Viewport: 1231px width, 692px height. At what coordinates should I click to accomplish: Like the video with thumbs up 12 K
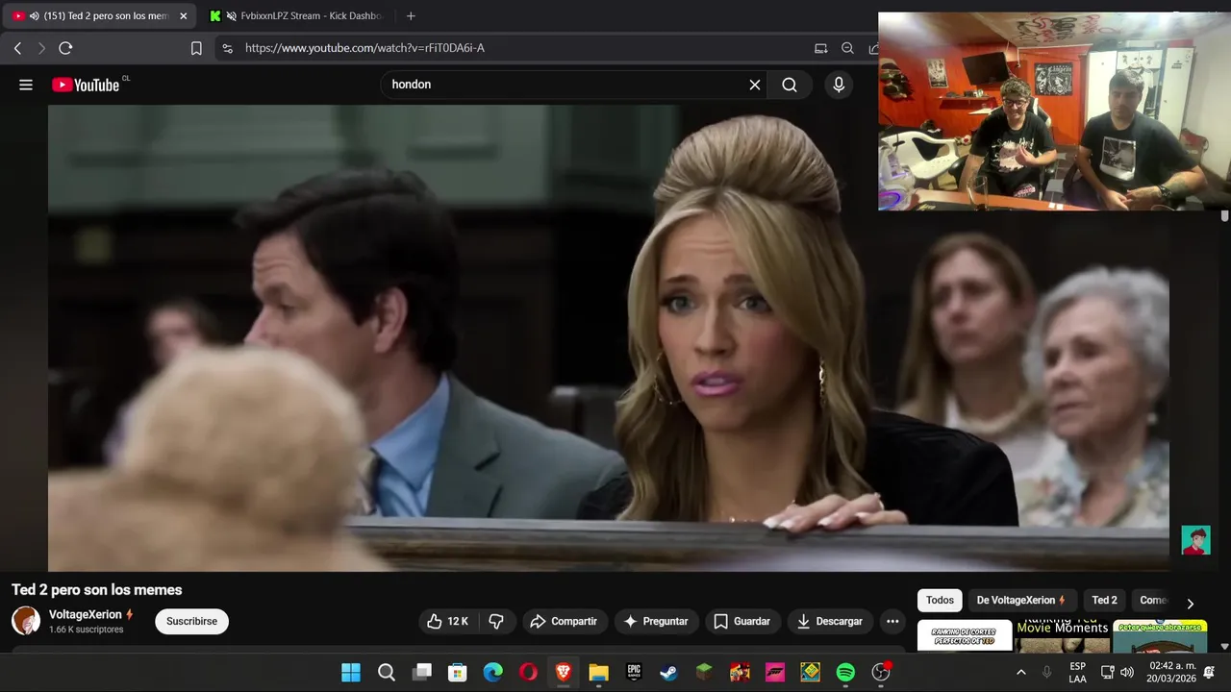[x=446, y=621]
